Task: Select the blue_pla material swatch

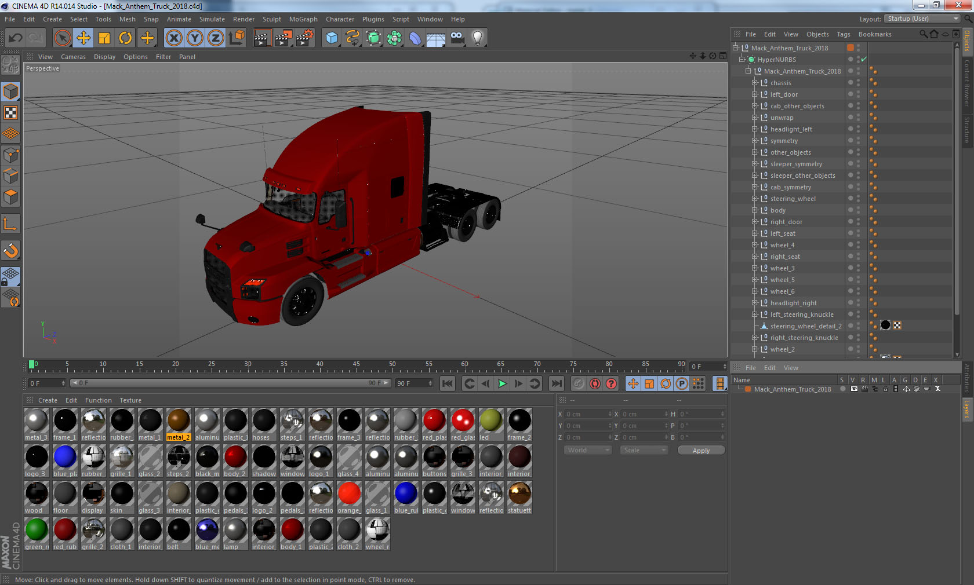Action: click(x=65, y=461)
